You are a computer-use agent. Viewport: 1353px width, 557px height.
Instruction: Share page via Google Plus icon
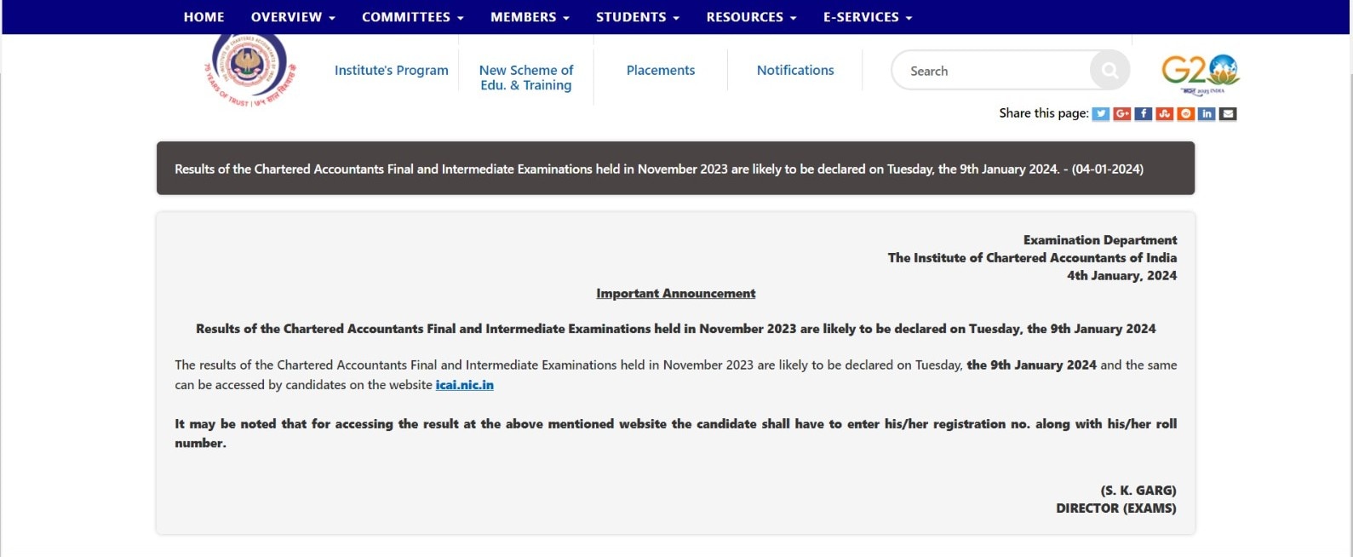[1121, 114]
